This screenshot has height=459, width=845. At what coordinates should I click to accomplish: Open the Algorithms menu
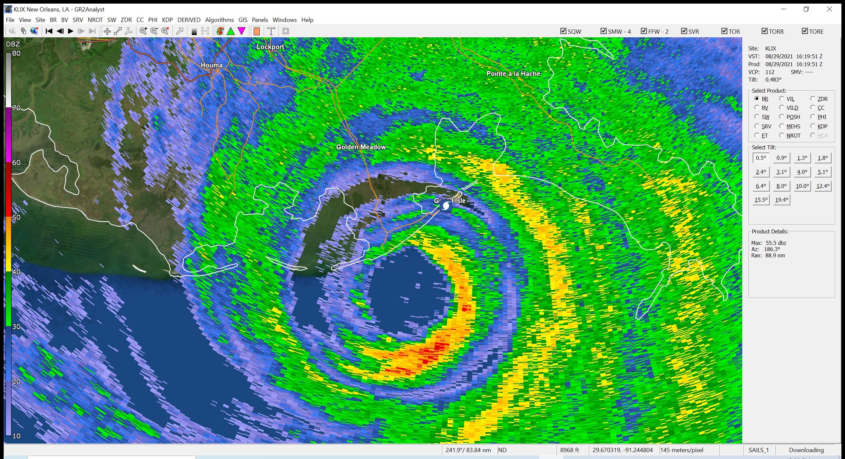click(x=220, y=20)
